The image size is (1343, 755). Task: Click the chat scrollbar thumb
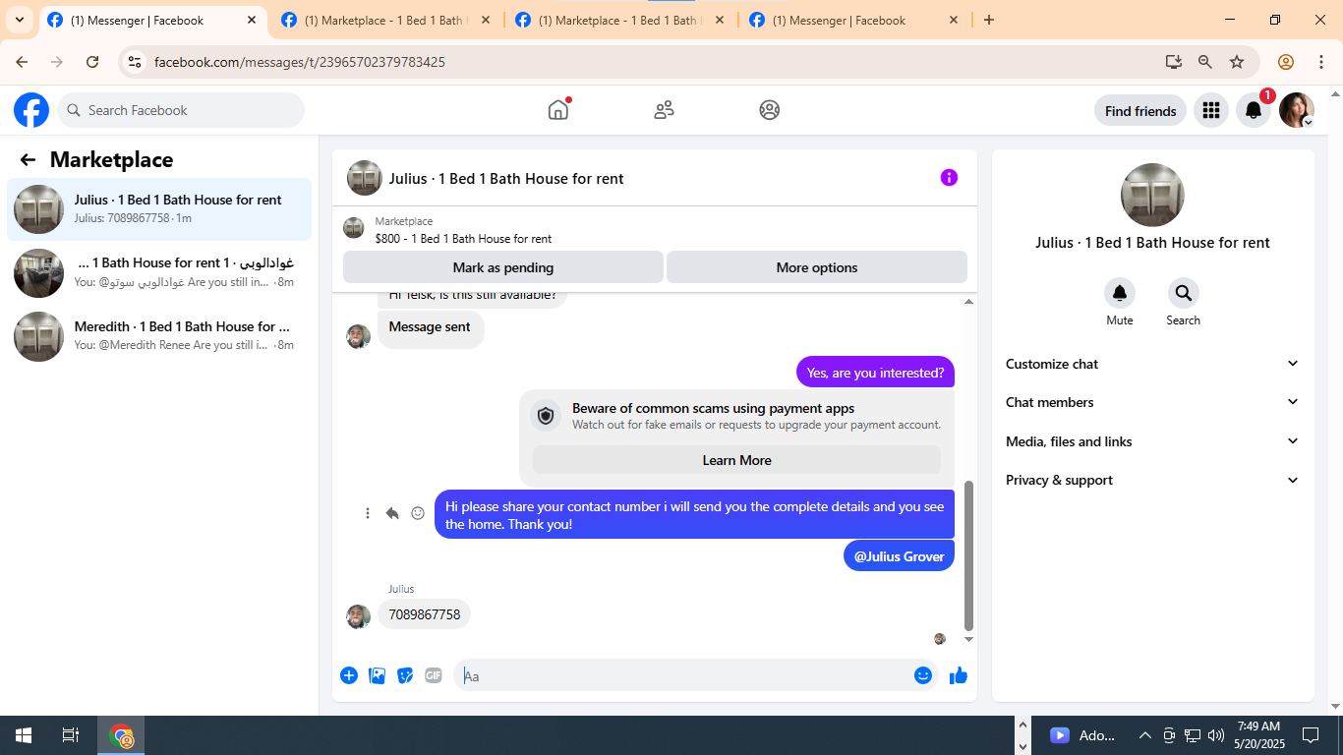(x=968, y=555)
